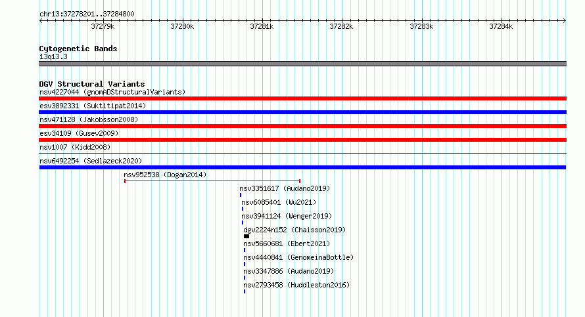Click the black dgv2224n152 variant block
Screen dimensions: 585x317
click(246, 236)
